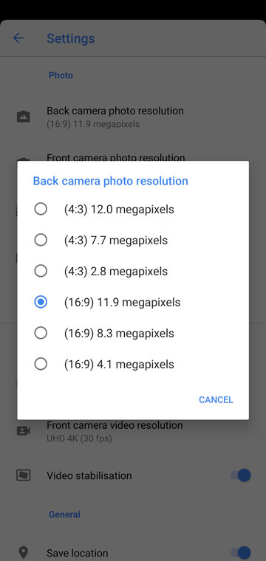266x561 pixels.
Task: Click the Photo section header
Action: point(61,75)
